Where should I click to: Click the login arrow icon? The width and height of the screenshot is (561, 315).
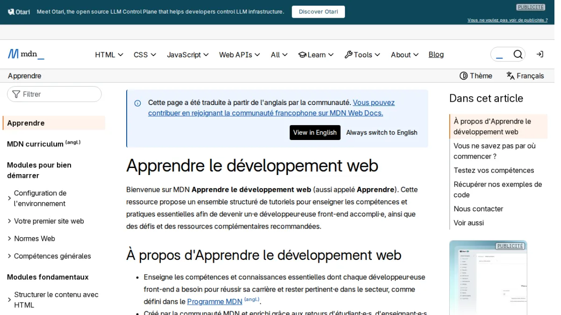point(539,55)
